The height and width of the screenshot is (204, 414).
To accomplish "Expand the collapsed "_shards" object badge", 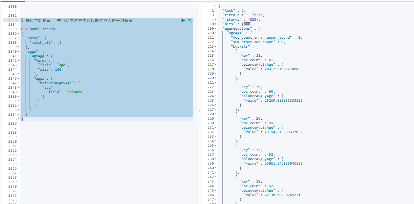I will (x=253, y=20).
